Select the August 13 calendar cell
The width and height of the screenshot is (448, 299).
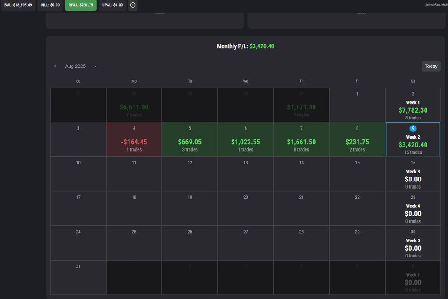[x=246, y=174]
